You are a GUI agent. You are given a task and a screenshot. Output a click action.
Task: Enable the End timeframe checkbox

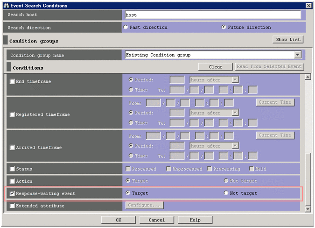tap(13, 81)
